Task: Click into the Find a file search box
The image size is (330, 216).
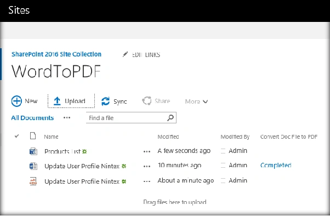Action: click(131, 118)
